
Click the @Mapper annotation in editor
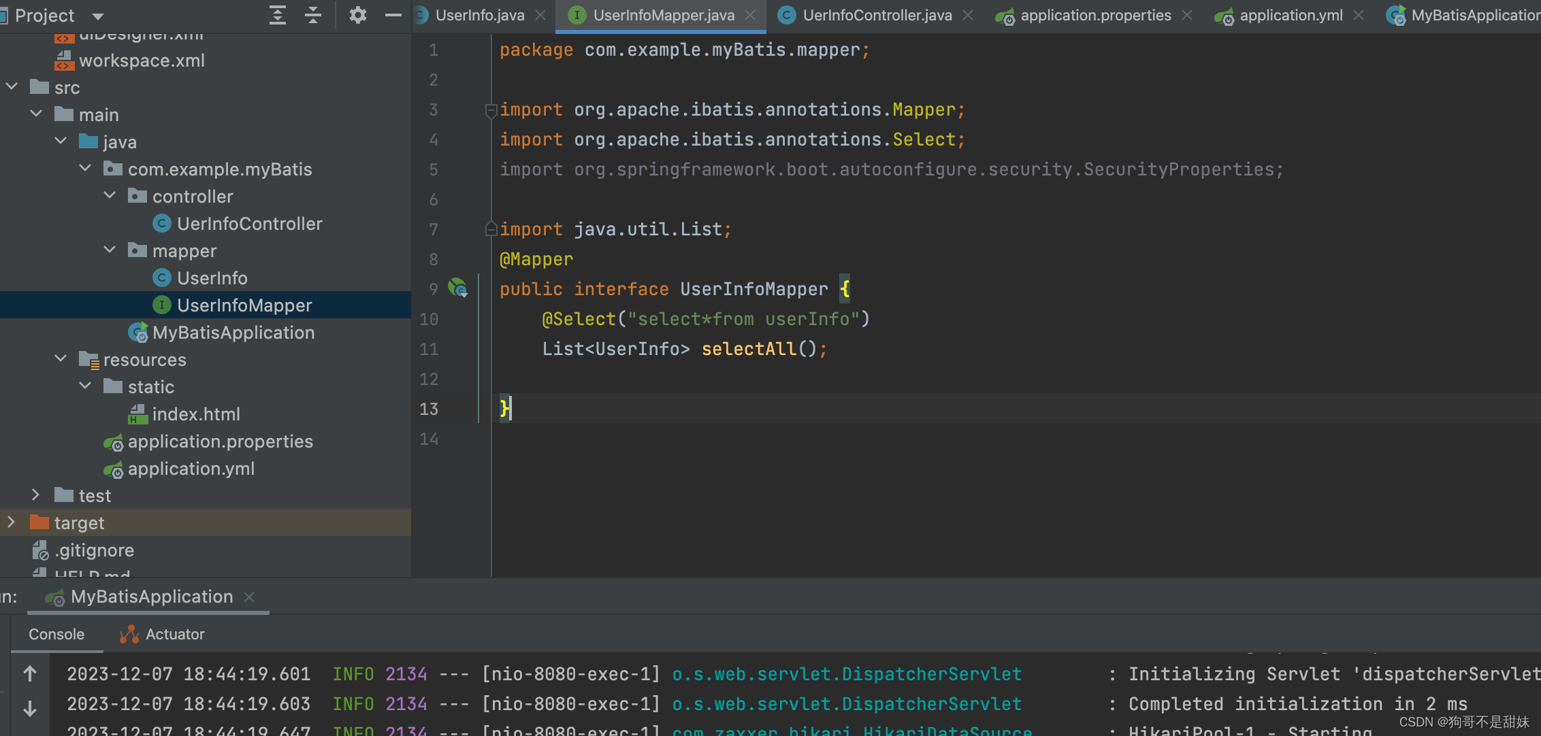(x=536, y=259)
